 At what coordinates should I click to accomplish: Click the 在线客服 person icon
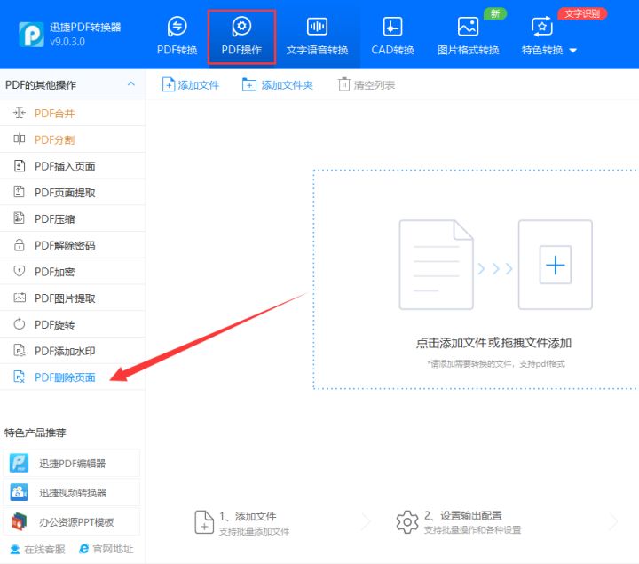(15, 549)
